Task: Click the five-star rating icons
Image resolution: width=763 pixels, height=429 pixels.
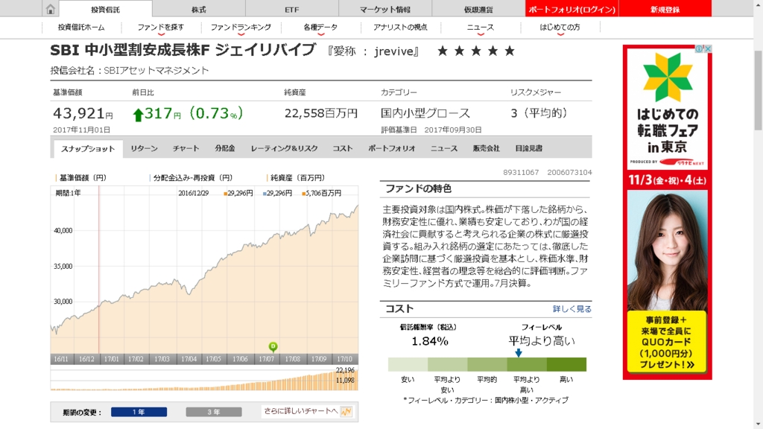Action: [x=476, y=51]
